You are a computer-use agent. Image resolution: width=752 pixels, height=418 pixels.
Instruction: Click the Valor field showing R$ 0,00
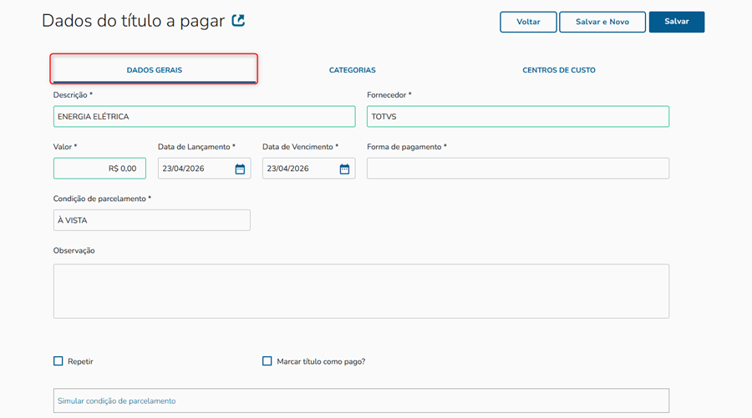(x=99, y=169)
